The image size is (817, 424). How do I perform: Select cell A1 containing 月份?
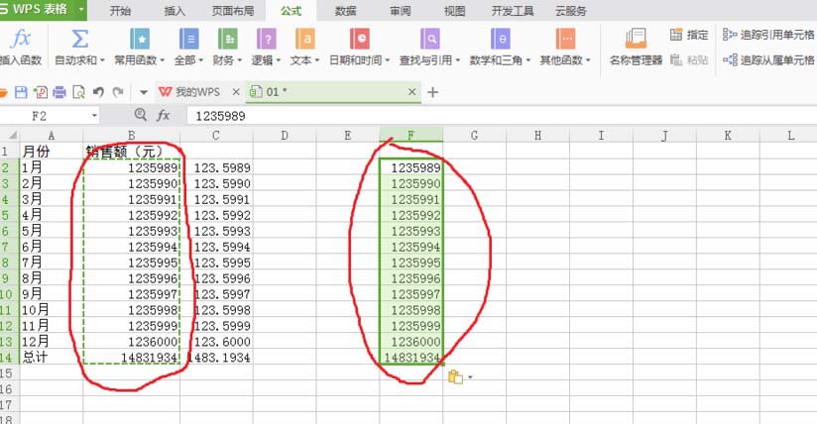[x=52, y=152]
